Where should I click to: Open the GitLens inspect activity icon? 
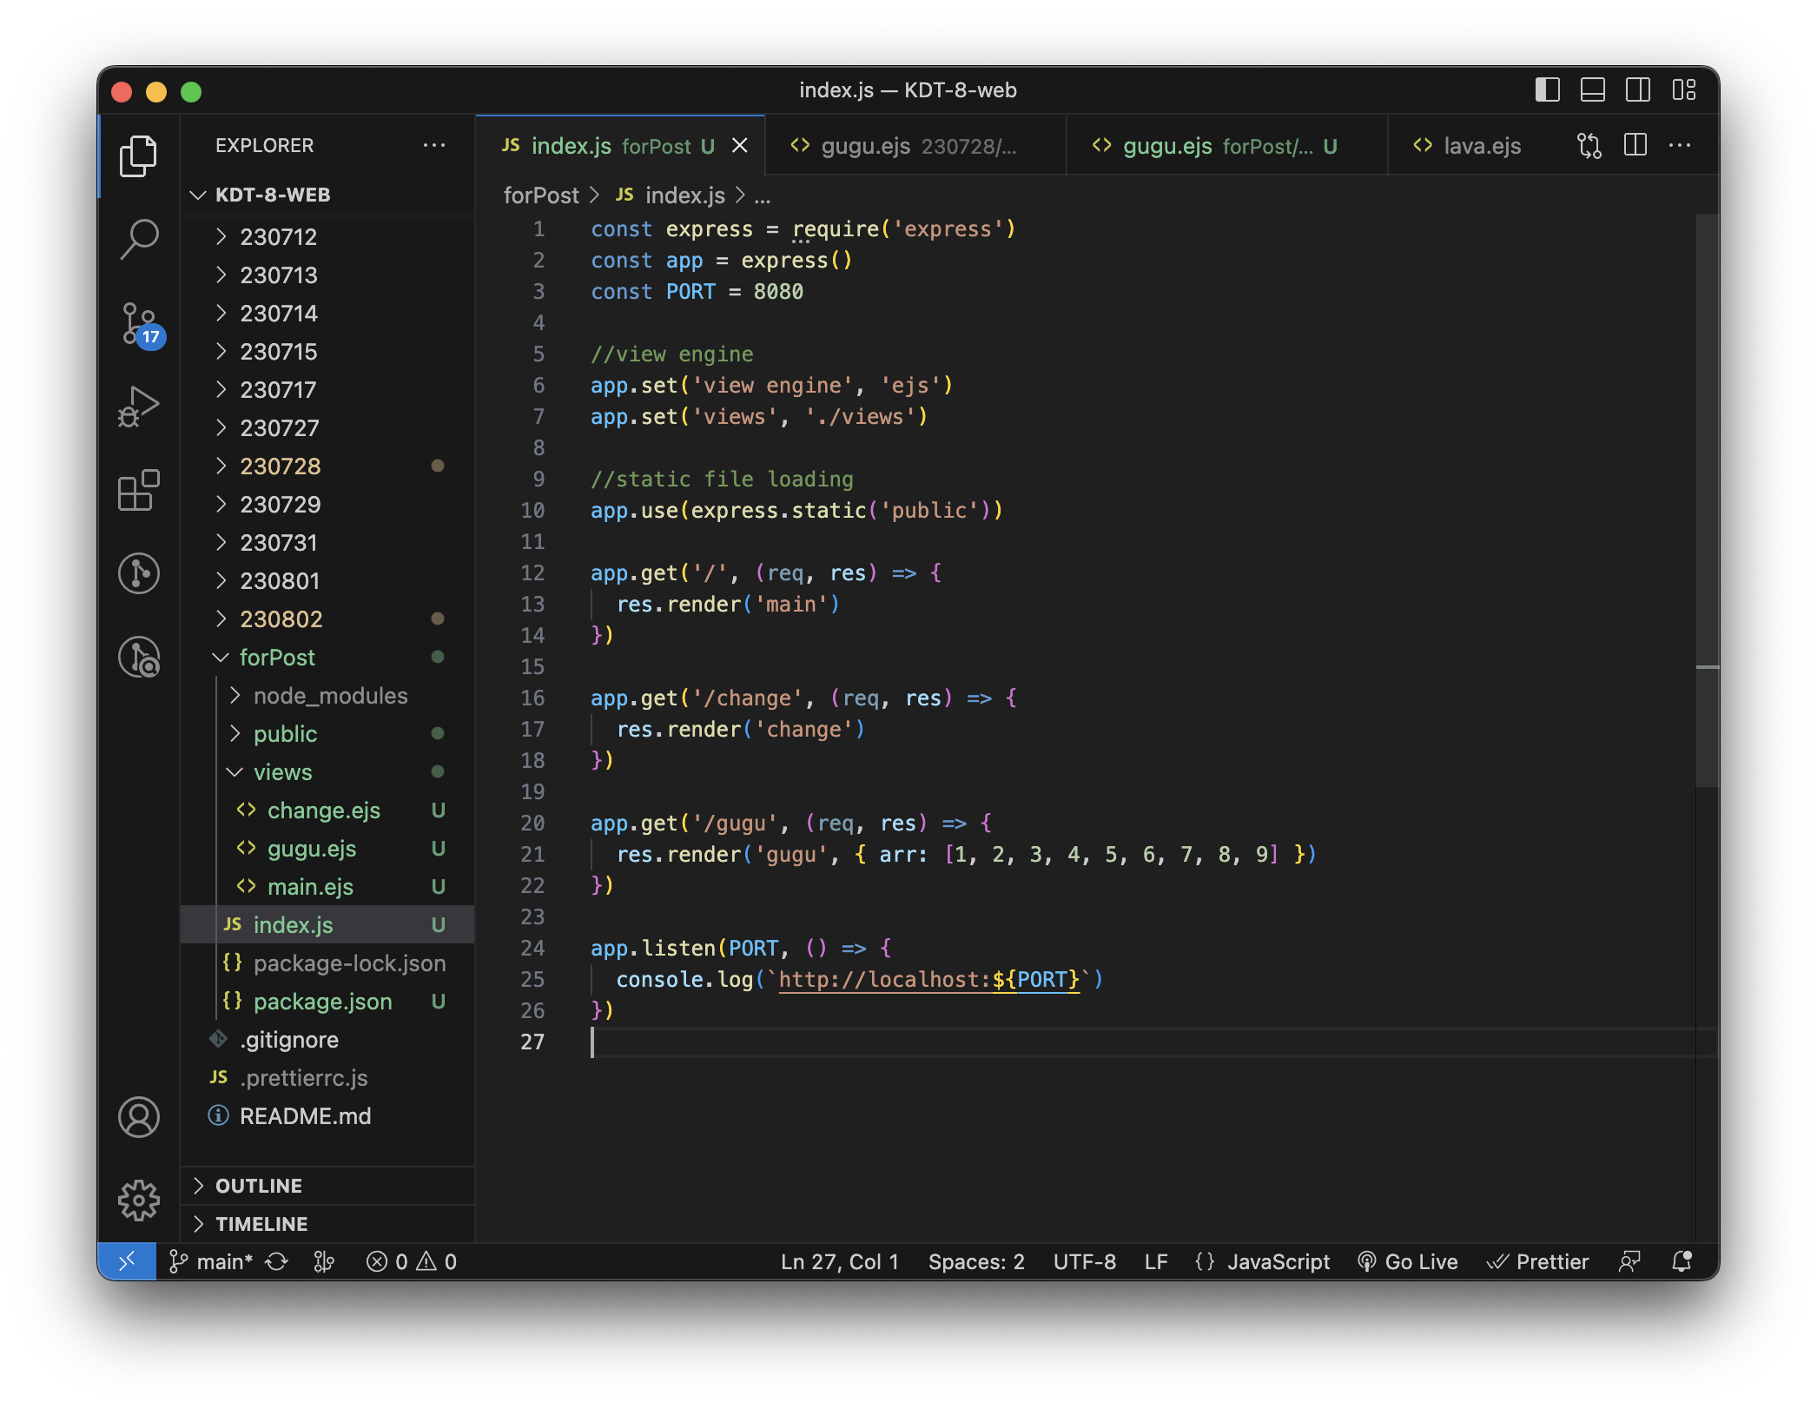click(138, 657)
